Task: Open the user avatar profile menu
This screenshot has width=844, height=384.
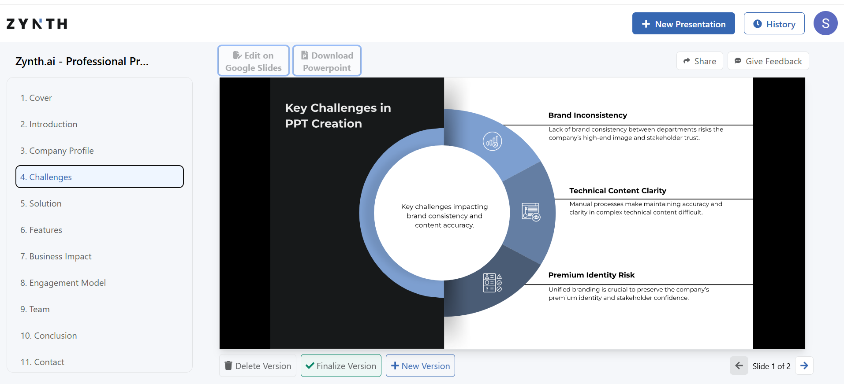Action: click(825, 23)
